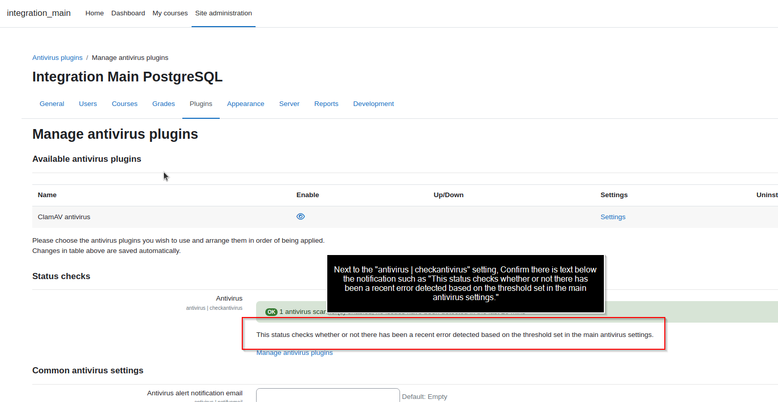Select Site administration in top navigation

[x=223, y=13]
